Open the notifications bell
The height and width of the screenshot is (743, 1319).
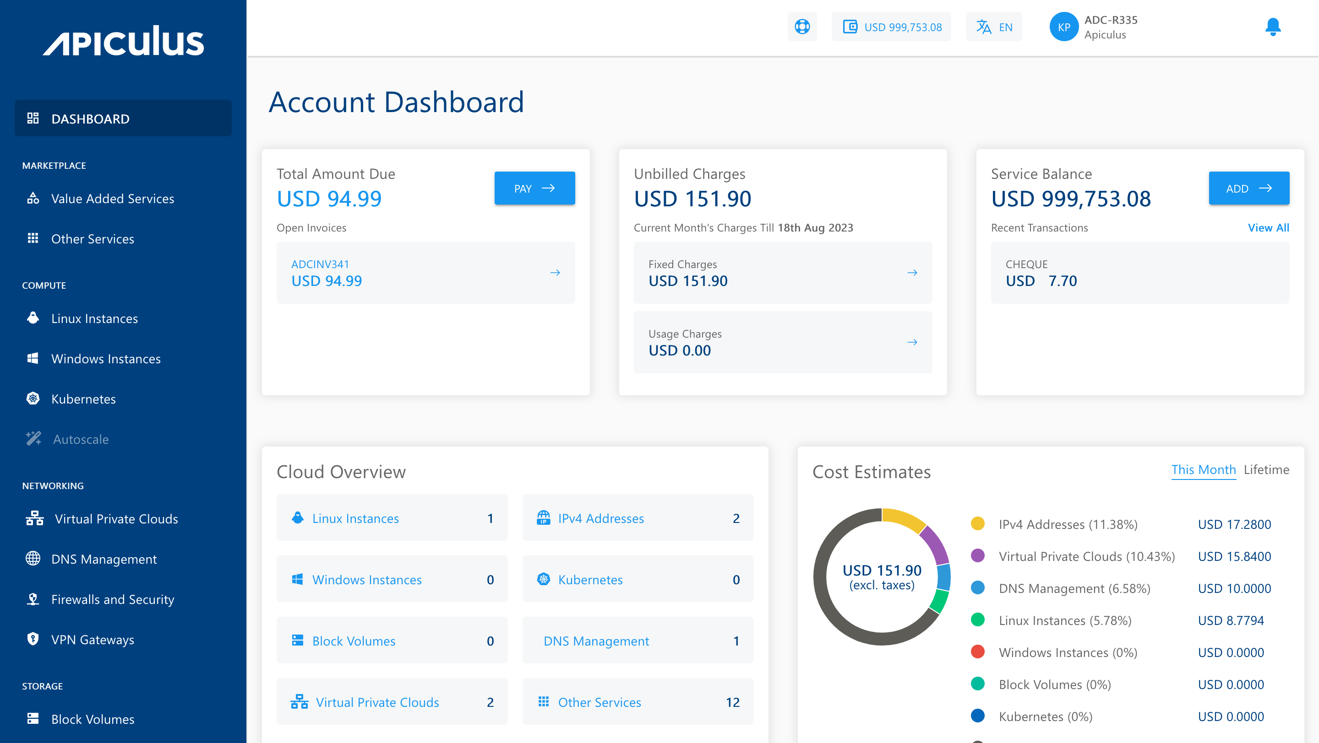(1273, 27)
